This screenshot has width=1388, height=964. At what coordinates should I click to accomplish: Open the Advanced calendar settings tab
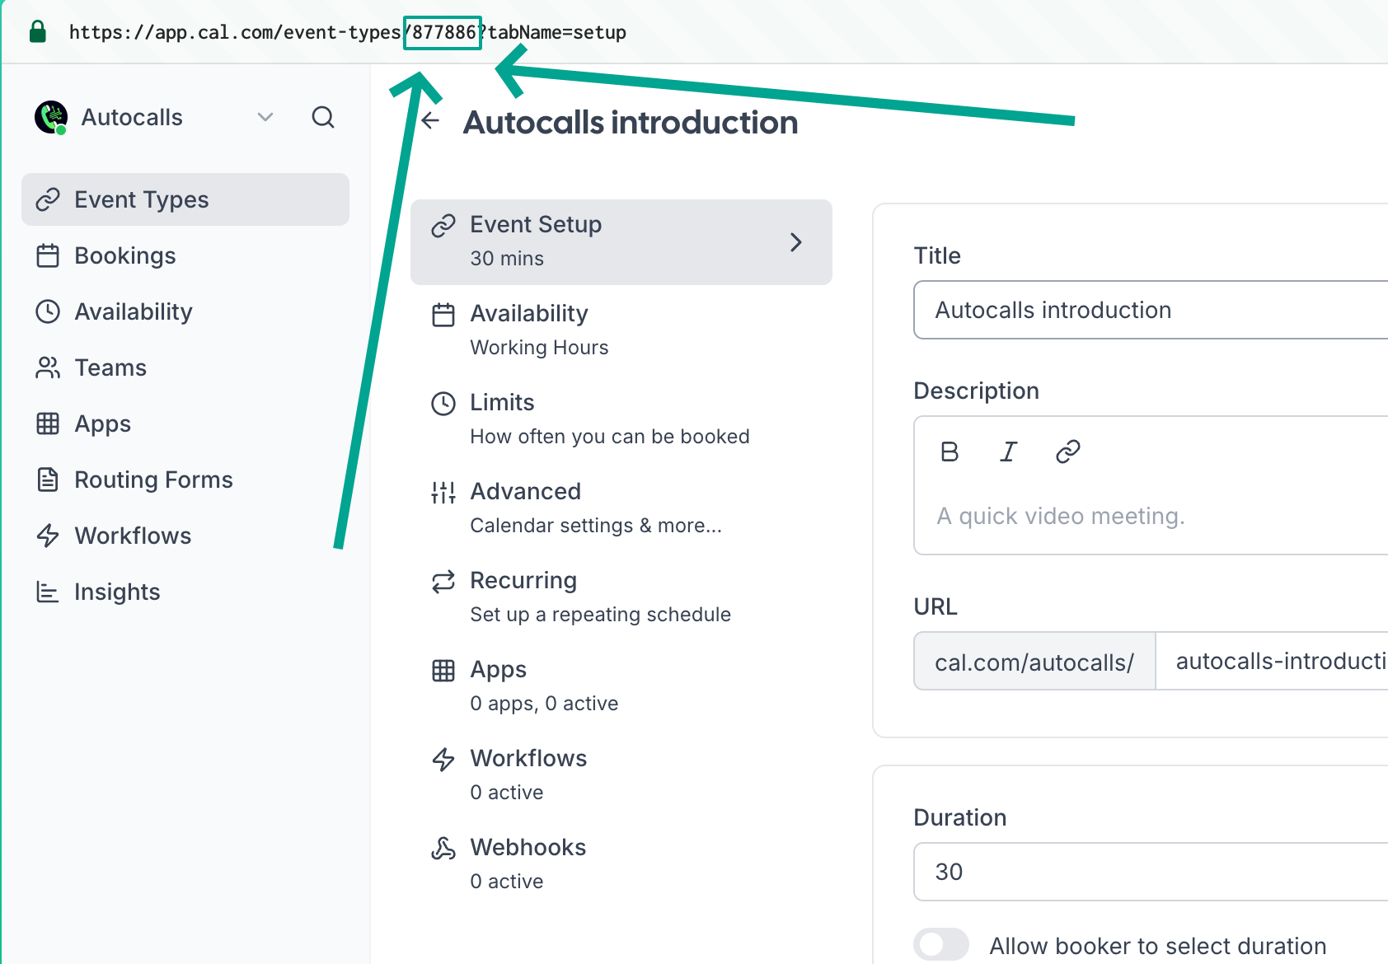(x=525, y=508)
